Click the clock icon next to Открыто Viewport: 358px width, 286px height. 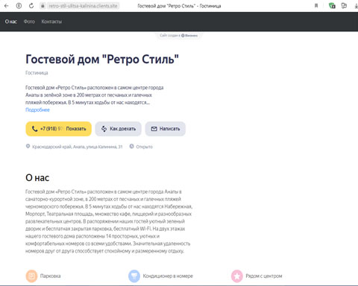[x=131, y=146]
